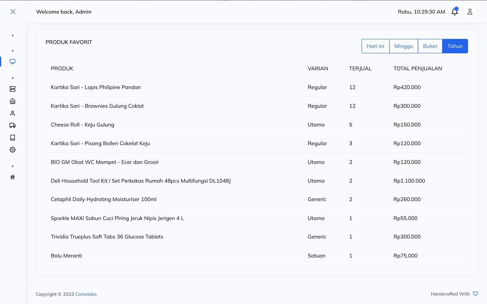Open the server stack sidebar icon
487x304 pixels.
click(x=12, y=89)
